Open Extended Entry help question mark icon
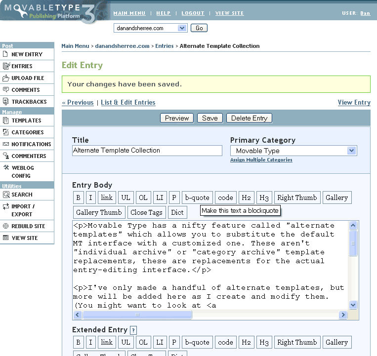The width and height of the screenshot is (377, 356). click(133, 330)
